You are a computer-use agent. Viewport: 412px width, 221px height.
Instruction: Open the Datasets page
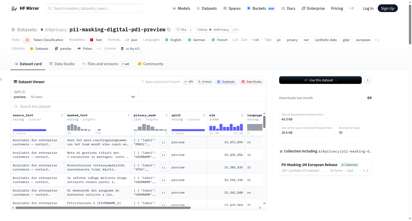[207, 8]
